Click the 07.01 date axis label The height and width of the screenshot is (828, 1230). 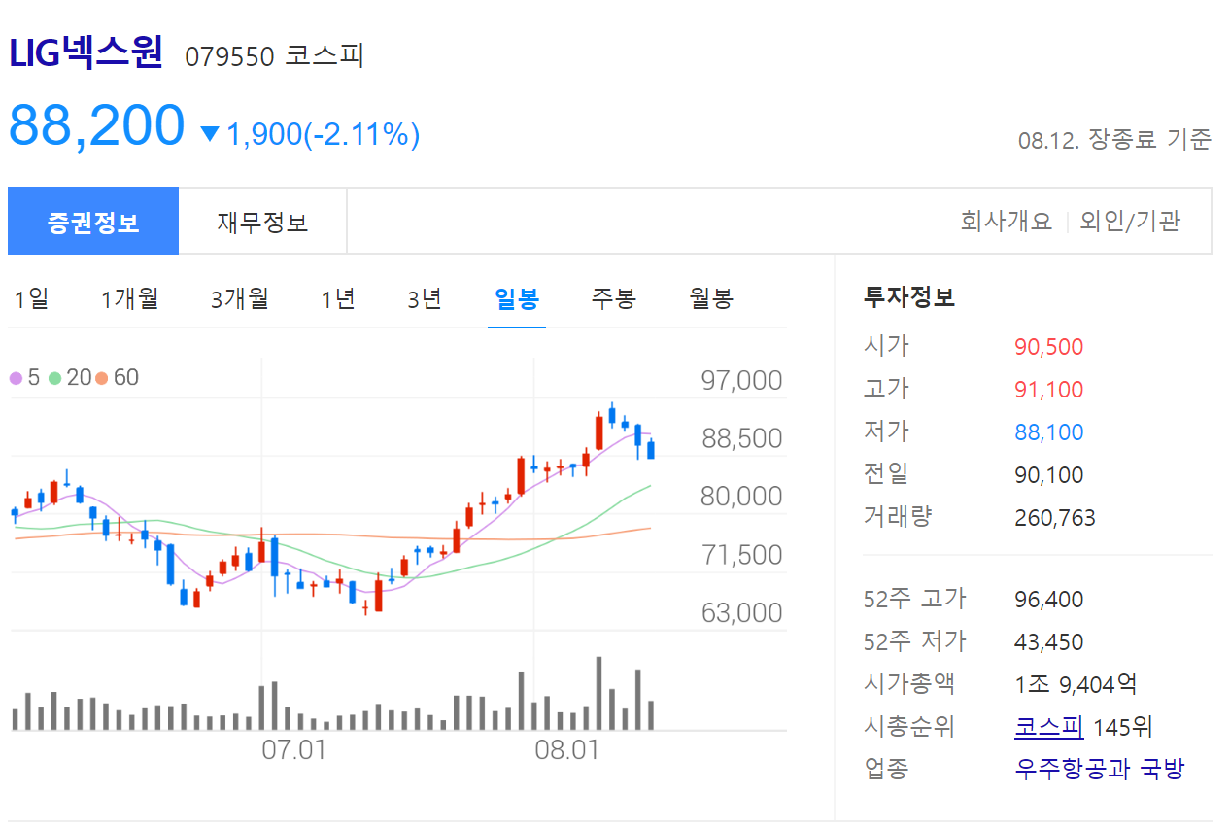[293, 749]
